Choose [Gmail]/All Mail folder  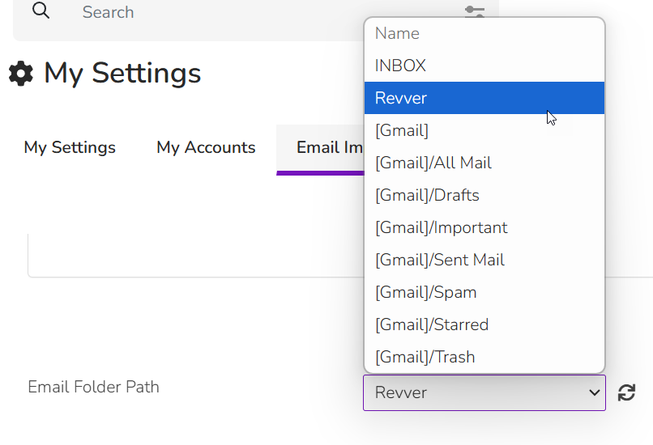click(484, 163)
